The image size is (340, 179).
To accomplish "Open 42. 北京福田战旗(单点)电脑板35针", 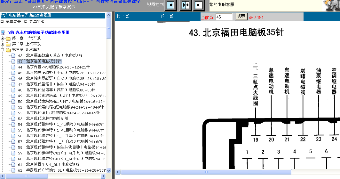I will pyautogui.click(x=51, y=55).
